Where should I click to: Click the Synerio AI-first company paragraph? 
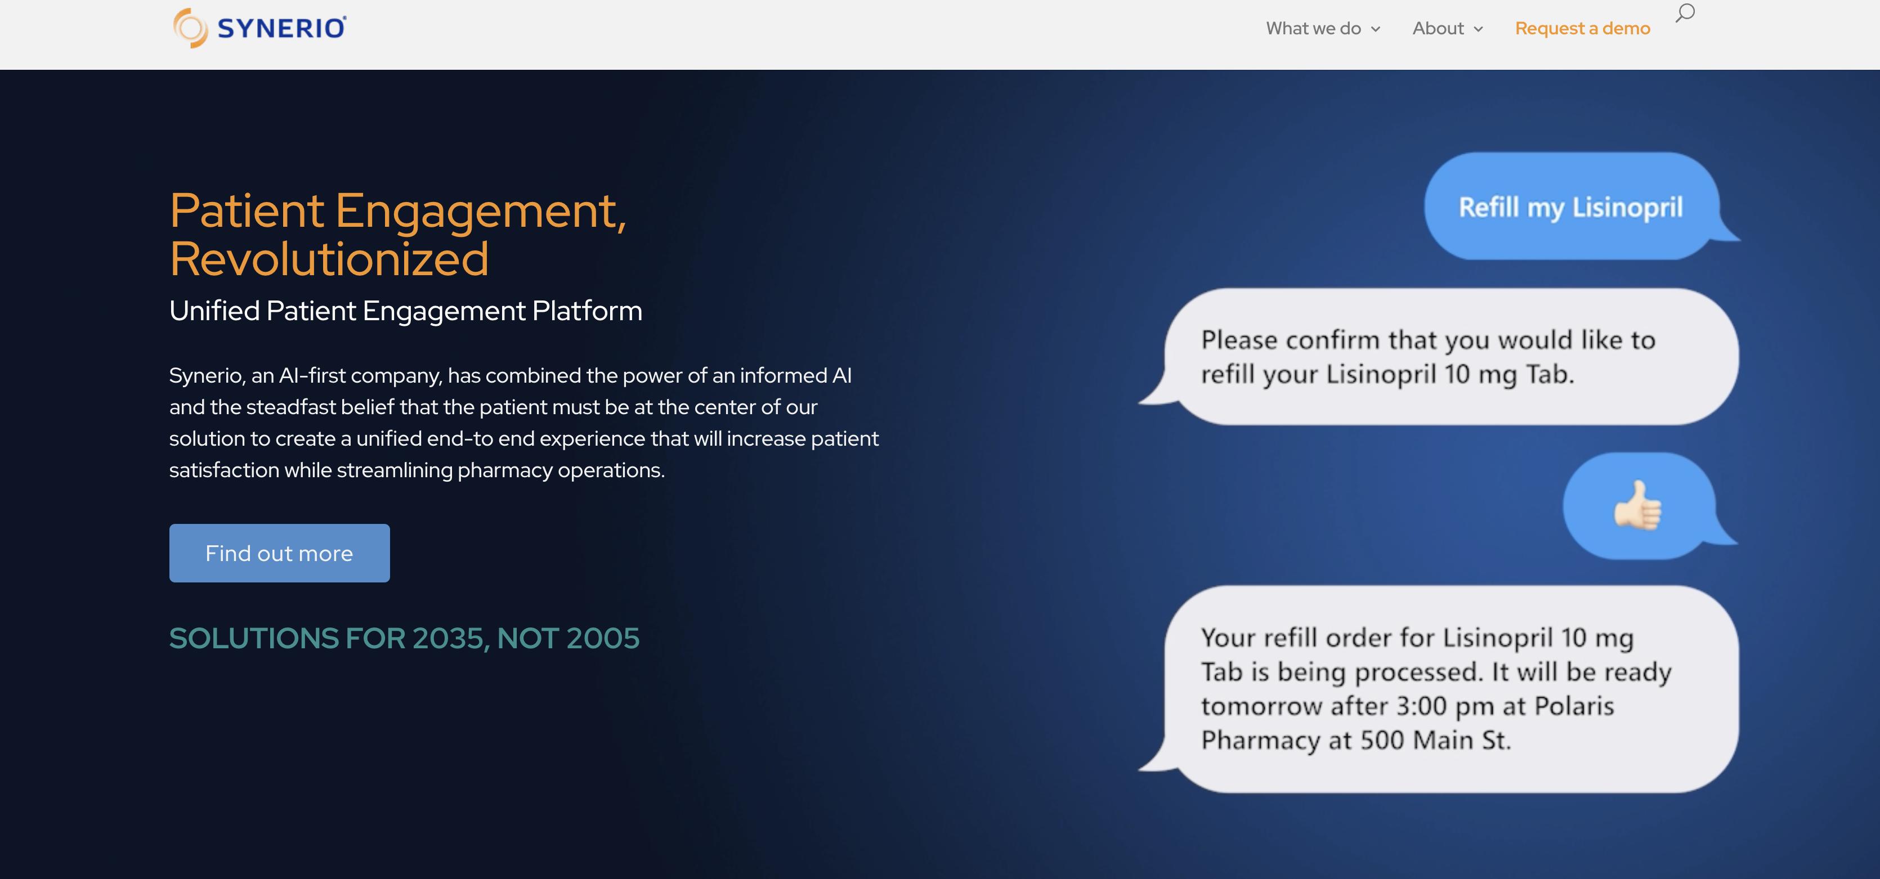pyautogui.click(x=524, y=423)
